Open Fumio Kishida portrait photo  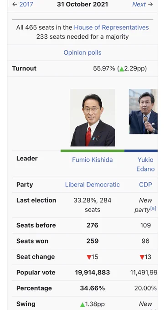(93, 118)
